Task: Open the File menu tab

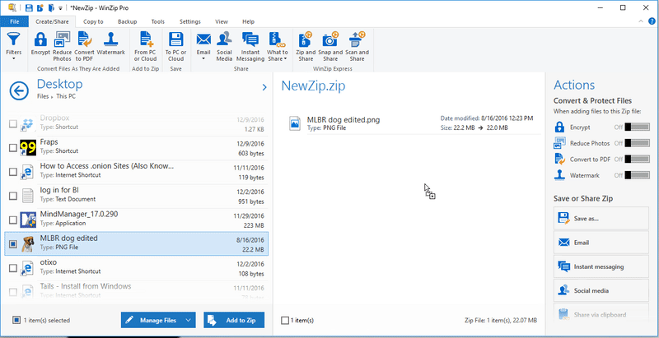Action: tap(14, 21)
